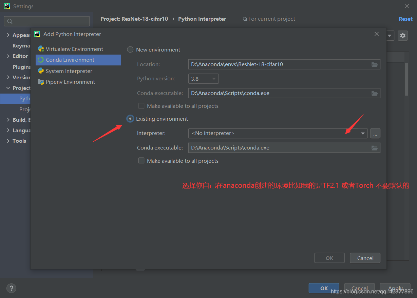Click Cancel in Add Python Interpreter dialog
The height and width of the screenshot is (298, 417).
[365, 258]
